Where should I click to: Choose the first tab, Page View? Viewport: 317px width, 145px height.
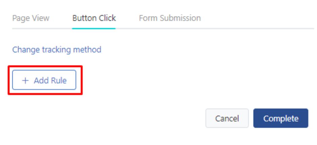31,18
